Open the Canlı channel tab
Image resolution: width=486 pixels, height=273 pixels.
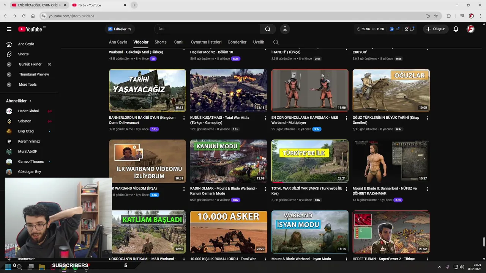pos(179,42)
